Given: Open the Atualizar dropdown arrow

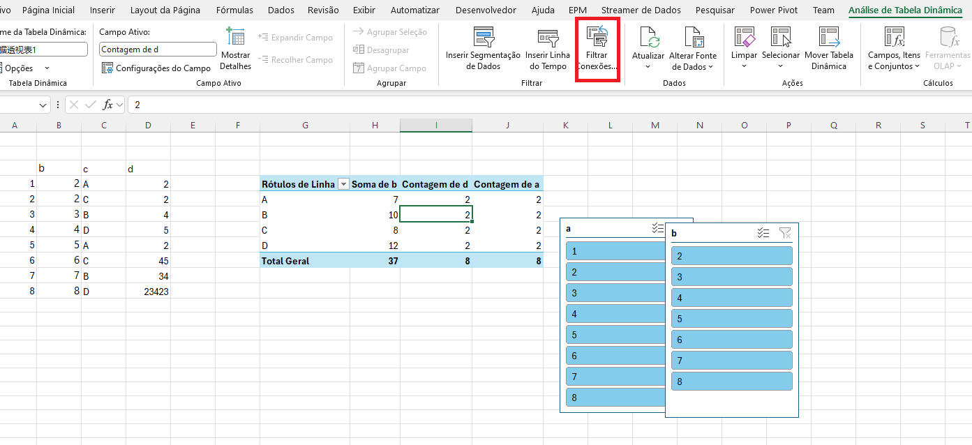Looking at the screenshot, I should [x=648, y=67].
